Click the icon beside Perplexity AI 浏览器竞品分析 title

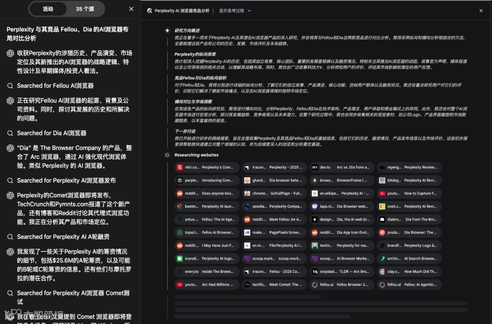point(150,10)
